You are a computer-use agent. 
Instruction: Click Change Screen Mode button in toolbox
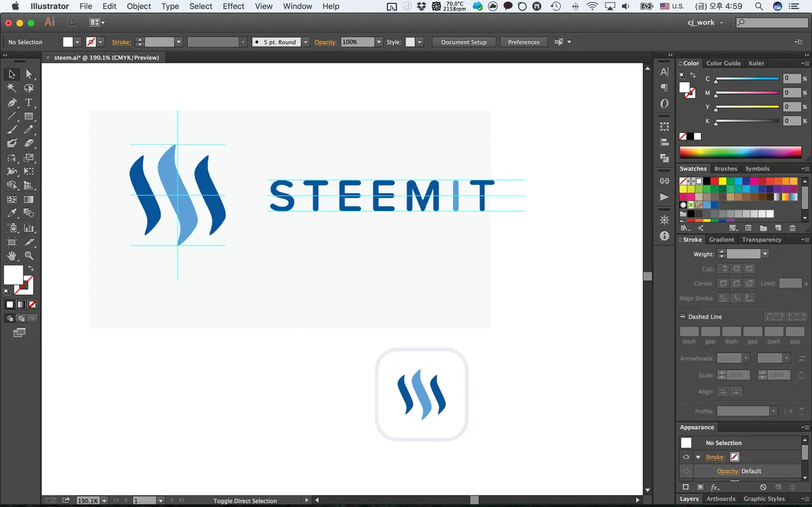(20, 332)
